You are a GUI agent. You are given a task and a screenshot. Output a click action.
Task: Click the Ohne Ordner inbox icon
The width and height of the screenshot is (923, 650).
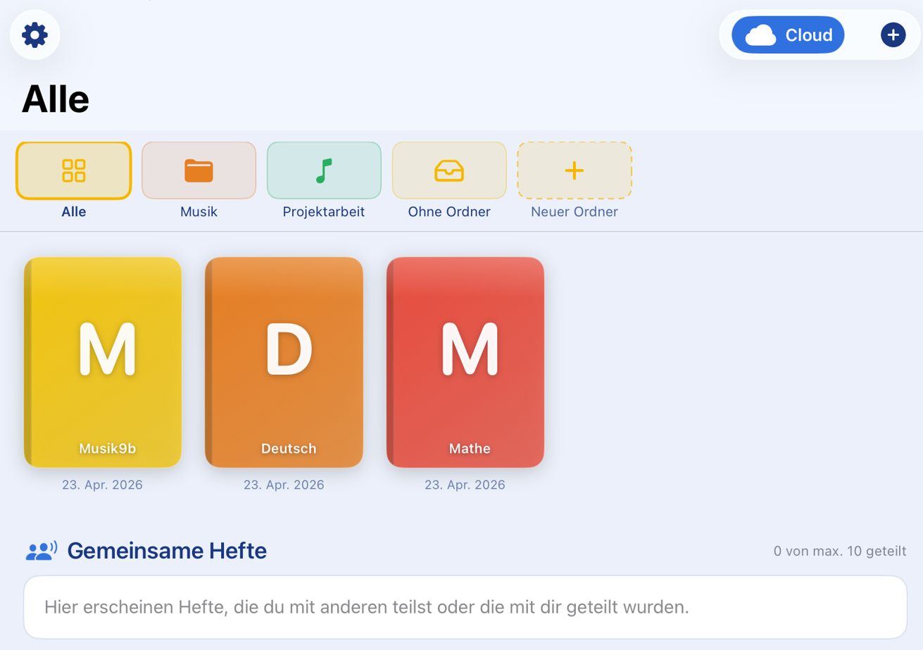tap(448, 170)
